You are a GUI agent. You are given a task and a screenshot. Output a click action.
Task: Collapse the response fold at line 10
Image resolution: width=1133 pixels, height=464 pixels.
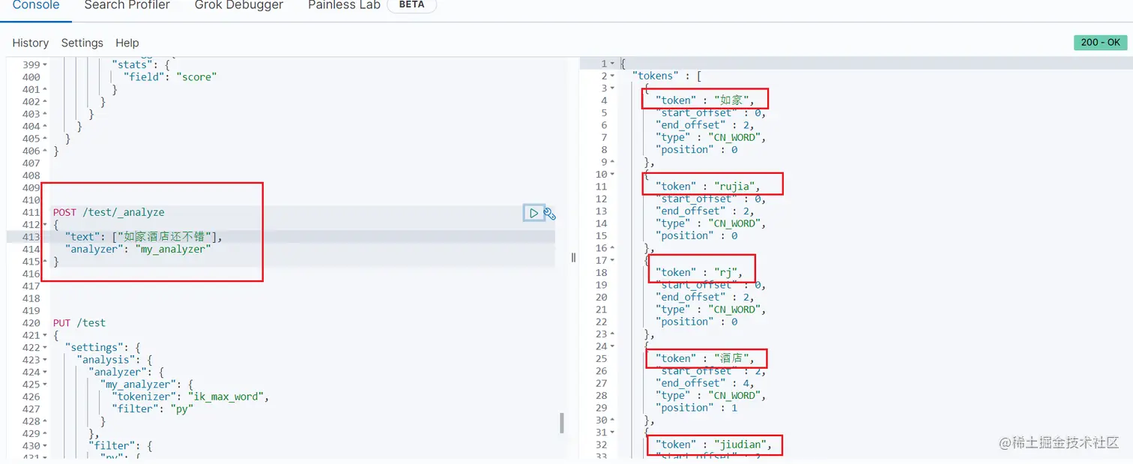coord(612,175)
